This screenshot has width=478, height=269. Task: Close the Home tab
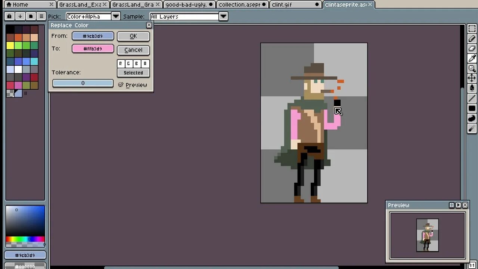[x=52, y=4]
